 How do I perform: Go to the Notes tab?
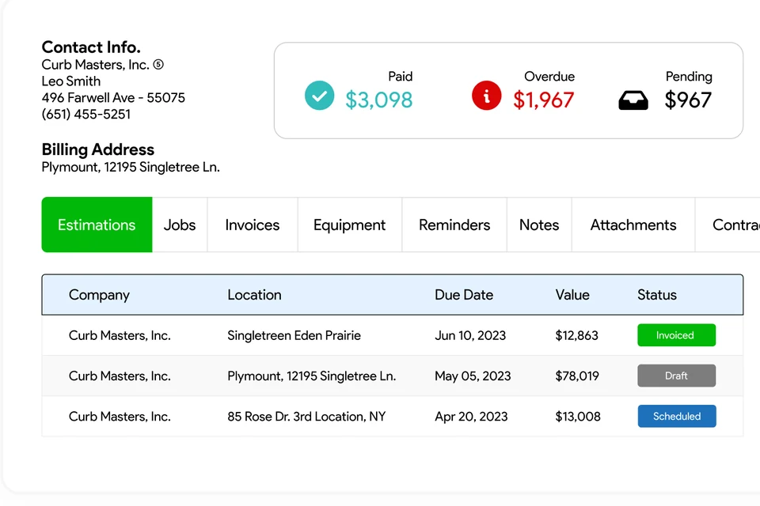pyautogui.click(x=539, y=225)
